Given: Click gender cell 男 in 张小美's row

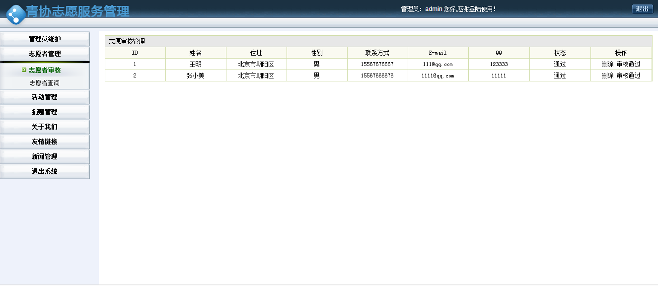Looking at the screenshot, I should click(317, 75).
